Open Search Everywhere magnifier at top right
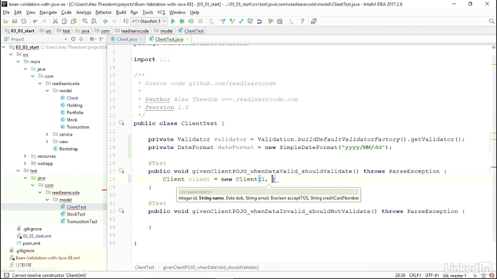 (491, 22)
